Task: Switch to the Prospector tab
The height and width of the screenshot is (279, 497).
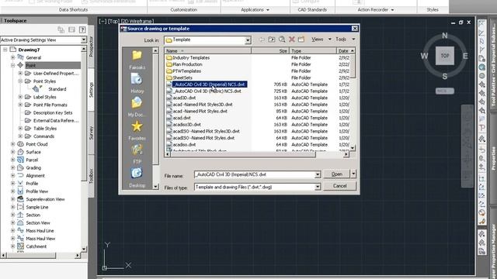Action: click(x=91, y=46)
